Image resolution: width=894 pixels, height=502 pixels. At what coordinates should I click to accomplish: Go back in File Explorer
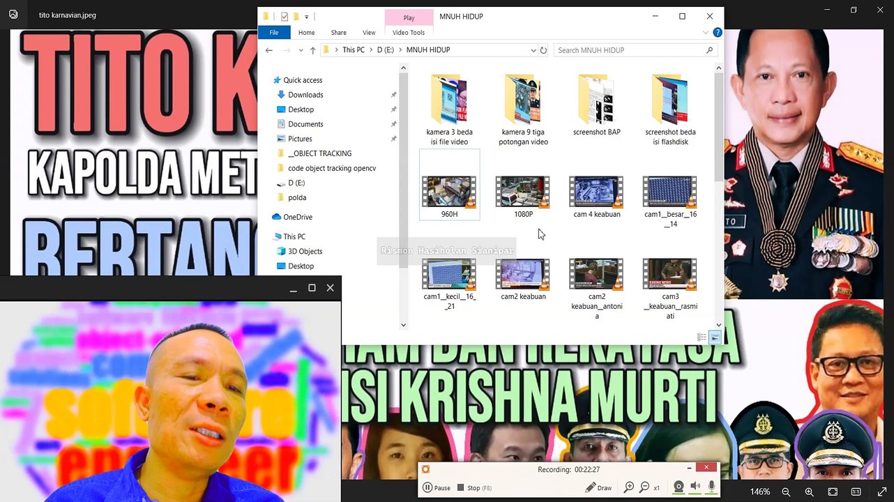pyautogui.click(x=269, y=50)
